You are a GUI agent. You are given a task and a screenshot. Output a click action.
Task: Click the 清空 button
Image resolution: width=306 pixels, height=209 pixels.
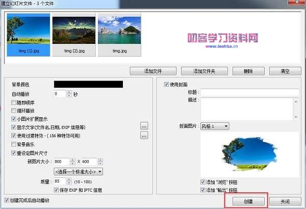[x=285, y=71]
